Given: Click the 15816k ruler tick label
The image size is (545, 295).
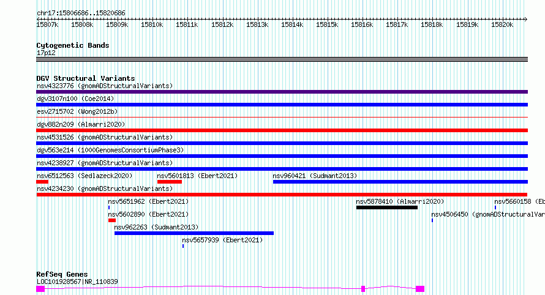Looking at the screenshot, I should click(362, 24).
